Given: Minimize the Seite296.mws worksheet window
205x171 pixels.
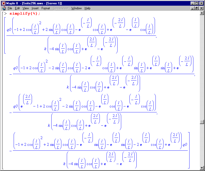Looking at the screenshot, I should coord(193,8).
